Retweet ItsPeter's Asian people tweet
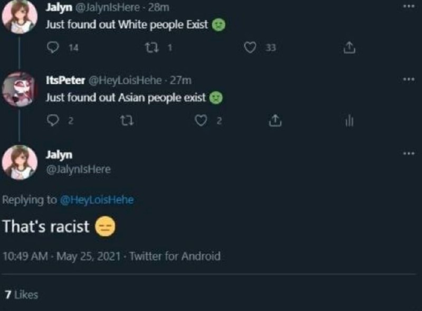Image resolution: width=422 pixels, height=311 pixels. point(127,121)
